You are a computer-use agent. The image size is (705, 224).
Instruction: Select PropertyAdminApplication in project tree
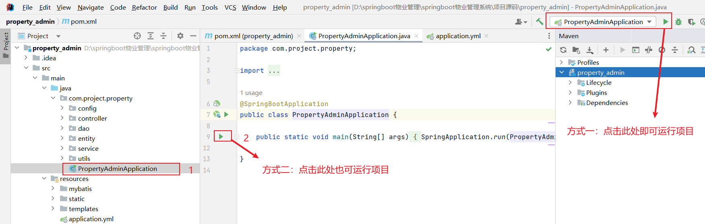tap(117, 169)
